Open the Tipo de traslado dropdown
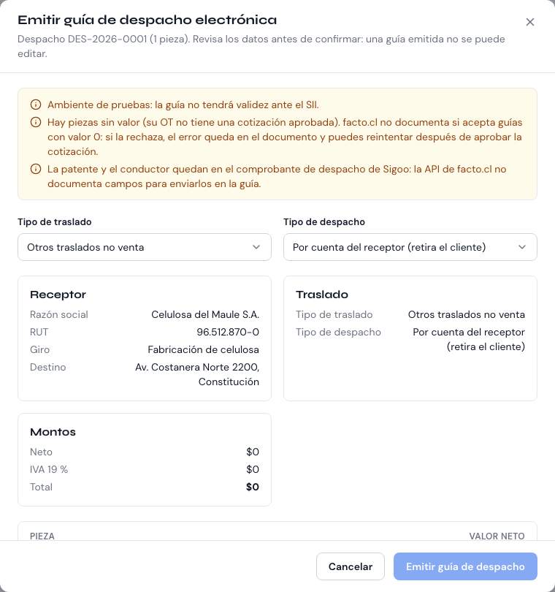 tap(145, 247)
